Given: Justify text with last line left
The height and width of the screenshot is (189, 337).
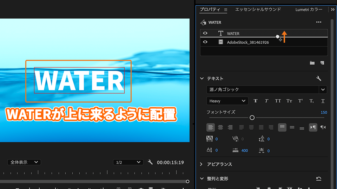Looking at the screenshot, I should tap(242, 127).
